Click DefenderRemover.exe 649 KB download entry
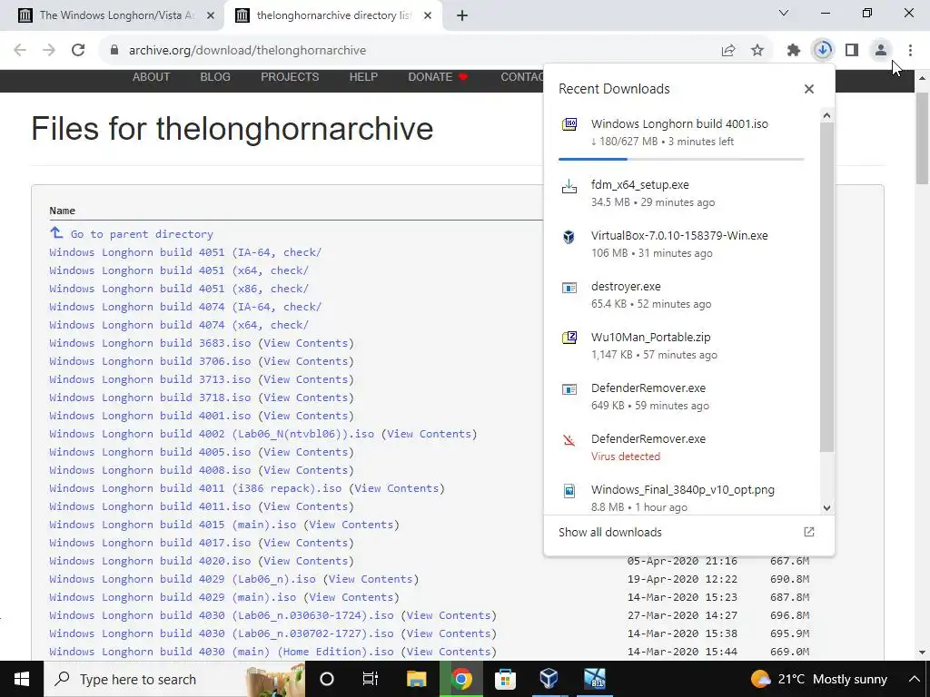930x697 pixels. [x=681, y=397]
